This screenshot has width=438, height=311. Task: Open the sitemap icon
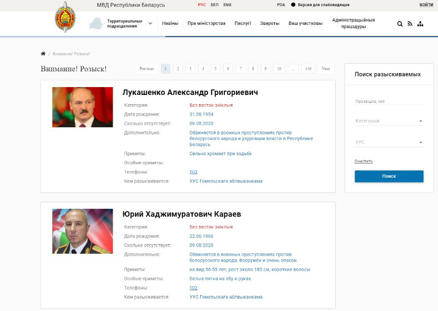coord(420,24)
